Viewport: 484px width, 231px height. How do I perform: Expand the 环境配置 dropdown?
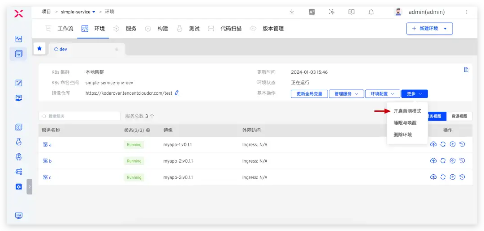(x=382, y=94)
